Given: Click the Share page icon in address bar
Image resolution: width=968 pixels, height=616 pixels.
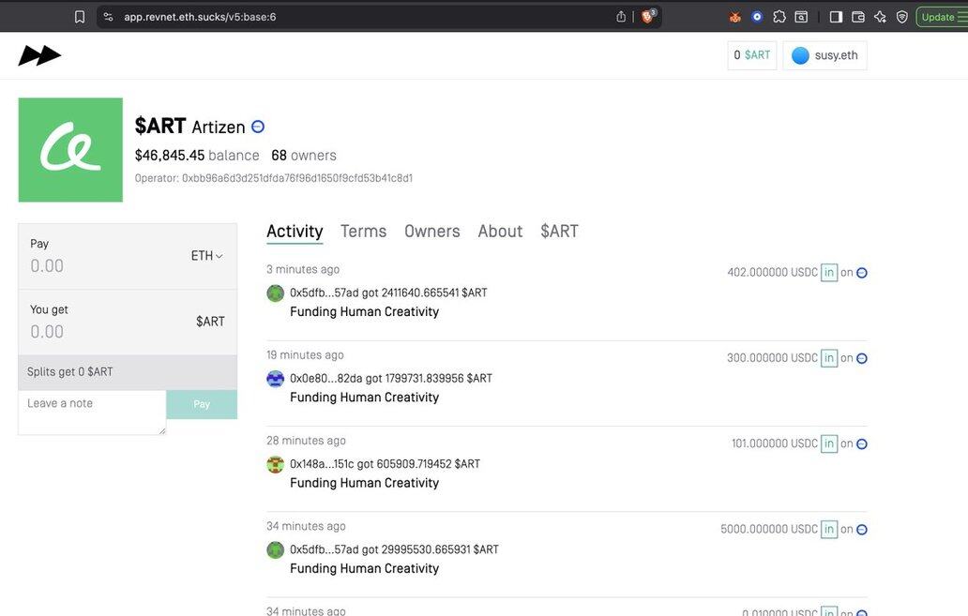Looking at the screenshot, I should (621, 17).
